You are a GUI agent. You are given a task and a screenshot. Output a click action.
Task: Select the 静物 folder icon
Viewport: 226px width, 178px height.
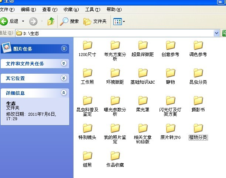tap(170, 73)
